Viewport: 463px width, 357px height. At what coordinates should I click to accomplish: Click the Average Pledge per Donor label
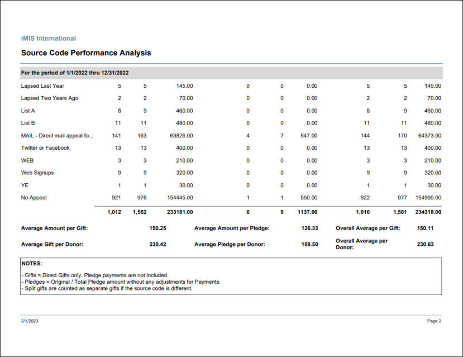[230, 245]
